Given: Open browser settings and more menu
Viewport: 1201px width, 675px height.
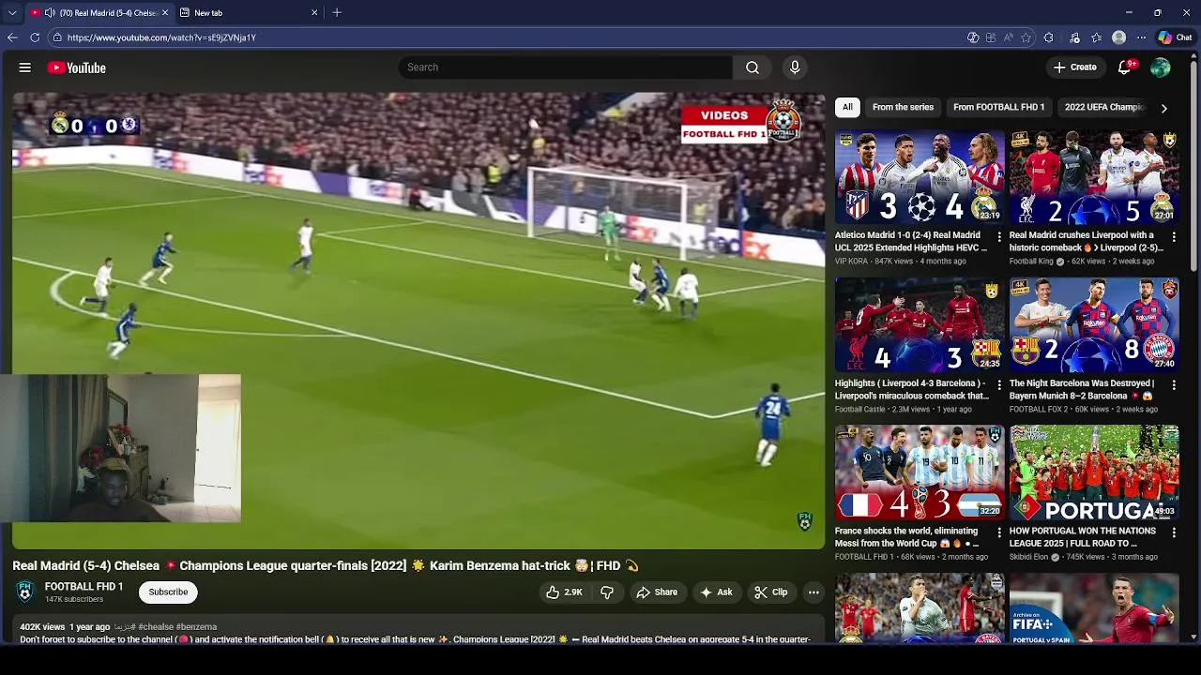Looking at the screenshot, I should (x=1141, y=37).
